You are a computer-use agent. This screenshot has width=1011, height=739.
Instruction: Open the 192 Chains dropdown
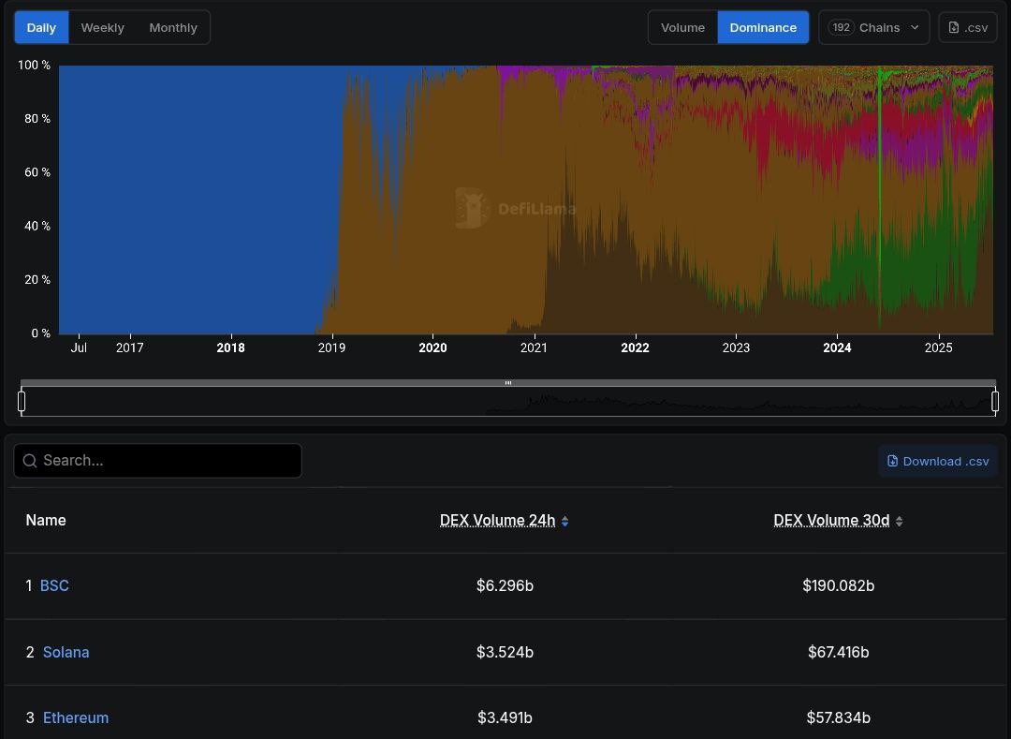[x=873, y=28]
